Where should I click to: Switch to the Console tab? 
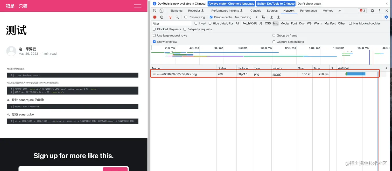point(256,11)
